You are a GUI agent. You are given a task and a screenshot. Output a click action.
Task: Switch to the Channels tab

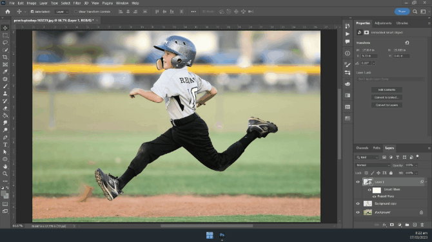tap(362, 148)
